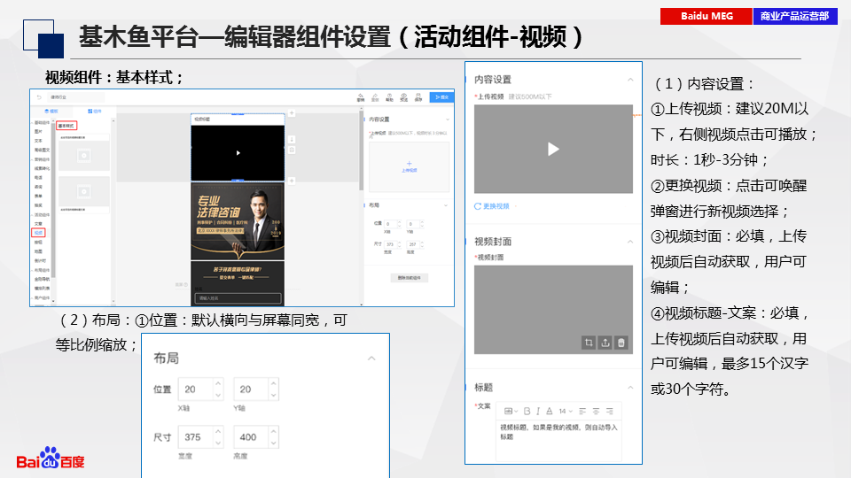Collapse the large 内容设置 section chevron
This screenshot has height=478, width=851.
click(x=630, y=80)
